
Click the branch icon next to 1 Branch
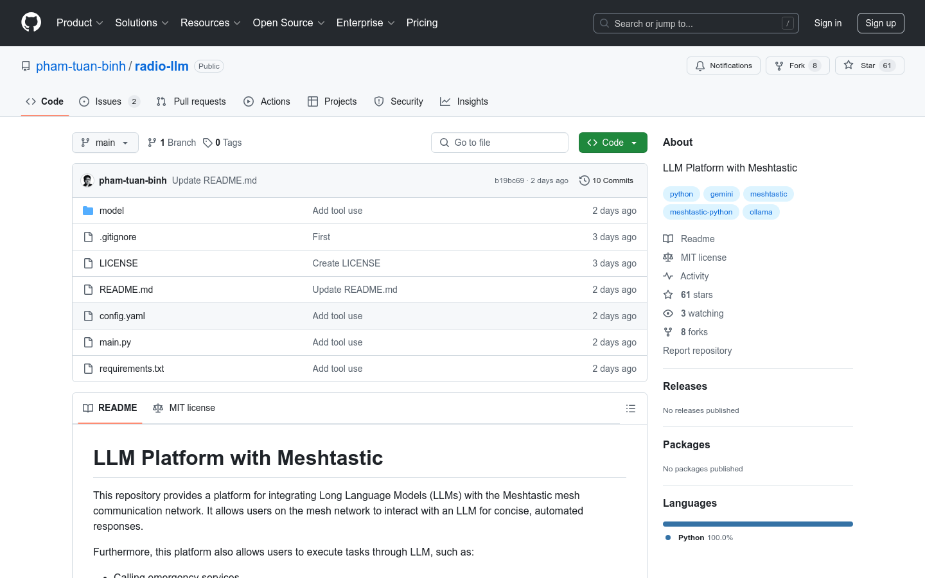[152, 143]
